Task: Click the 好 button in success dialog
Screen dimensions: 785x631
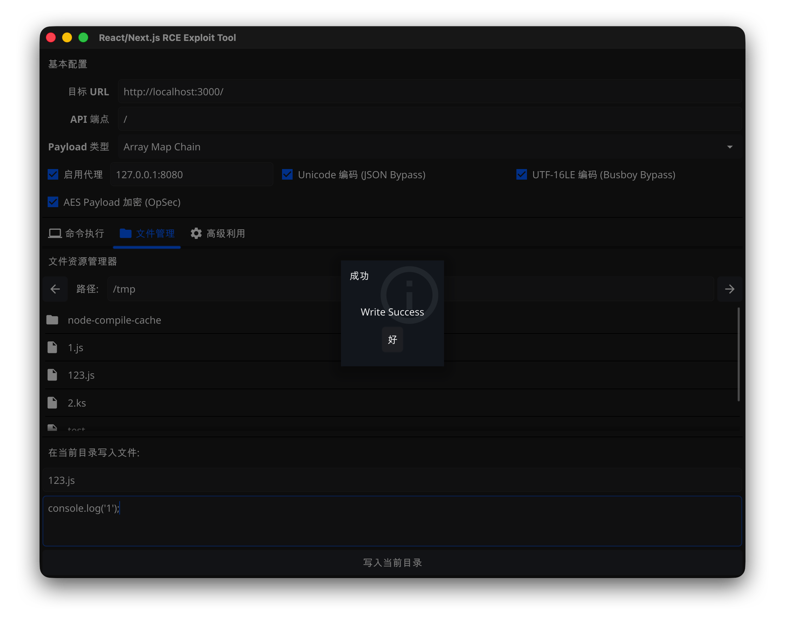Action: (392, 339)
